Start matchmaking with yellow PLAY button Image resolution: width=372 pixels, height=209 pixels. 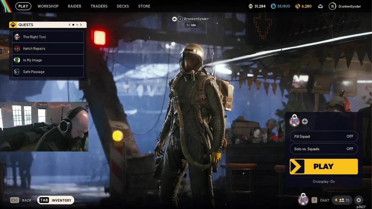pos(324,166)
